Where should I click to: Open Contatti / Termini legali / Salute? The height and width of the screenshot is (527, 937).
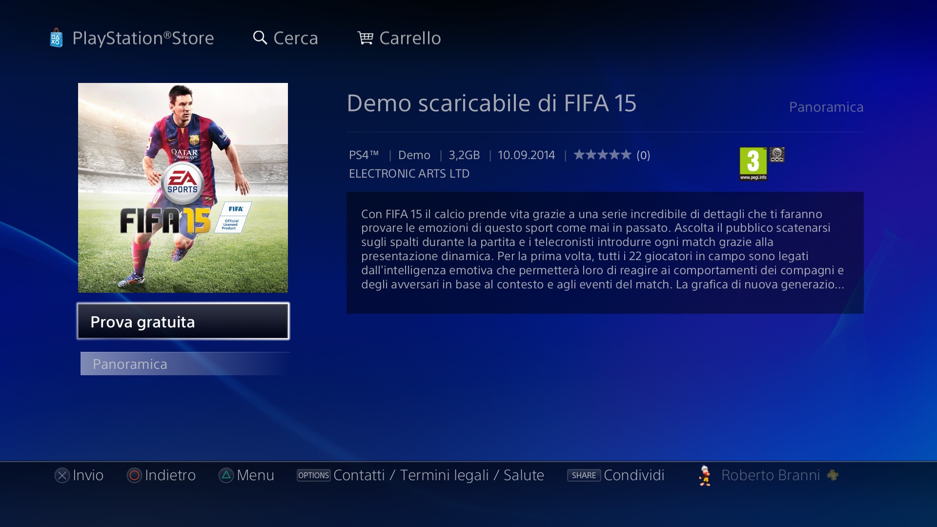(438, 475)
